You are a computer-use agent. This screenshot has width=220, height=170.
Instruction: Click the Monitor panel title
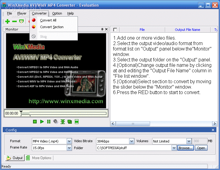12,29
